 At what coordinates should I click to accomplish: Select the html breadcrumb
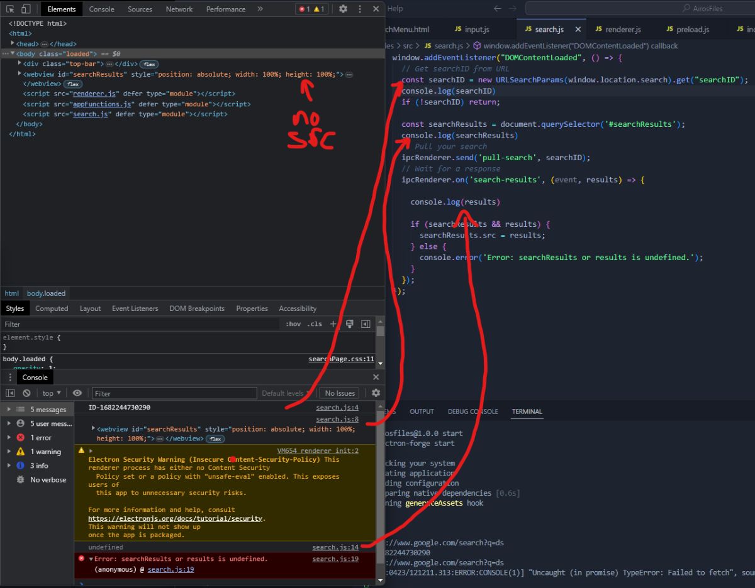point(11,293)
